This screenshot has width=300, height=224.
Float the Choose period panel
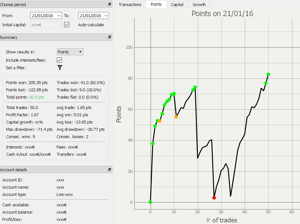[x=110, y=4]
